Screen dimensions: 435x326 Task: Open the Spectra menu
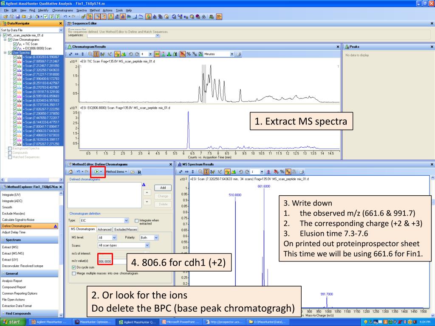(x=81, y=10)
